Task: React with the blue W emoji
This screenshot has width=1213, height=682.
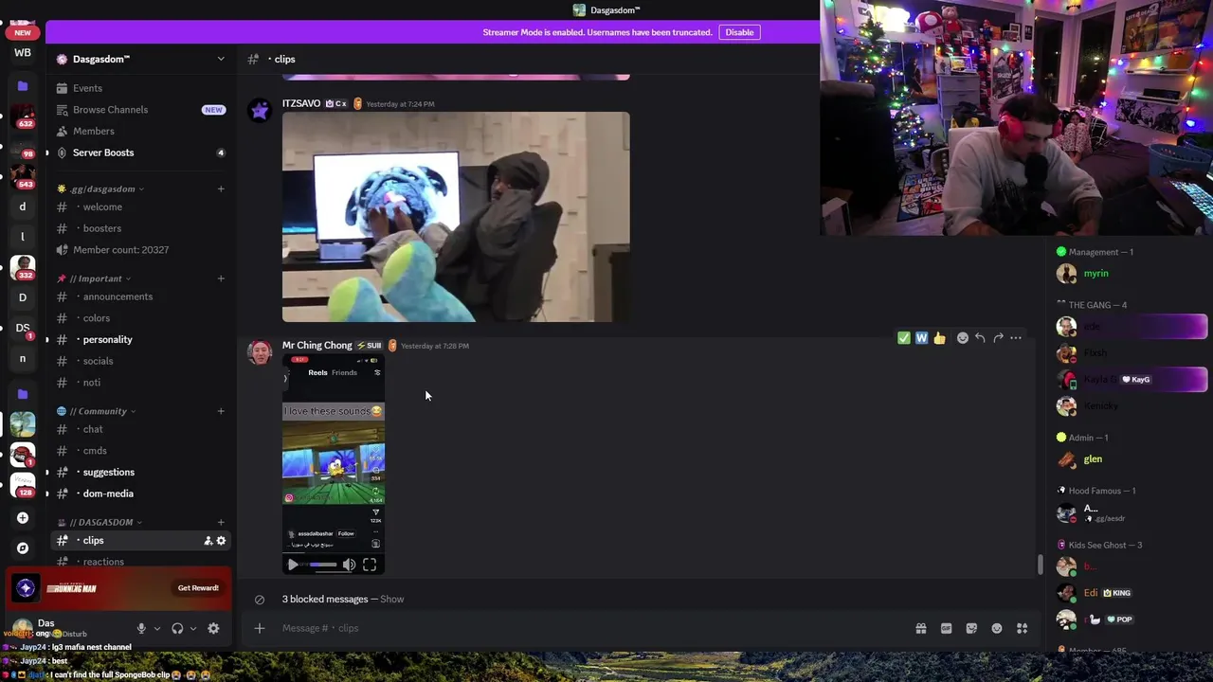Action: pyautogui.click(x=921, y=338)
